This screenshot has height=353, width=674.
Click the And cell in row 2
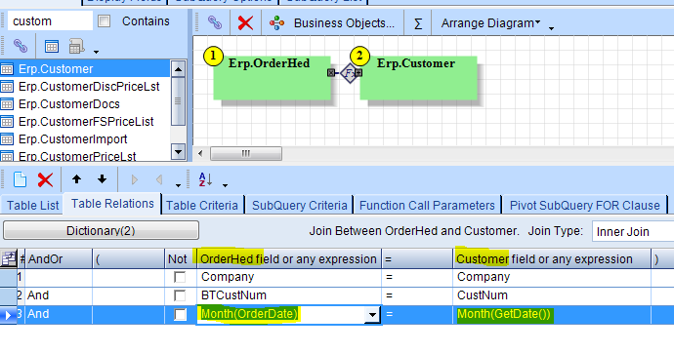click(x=59, y=295)
